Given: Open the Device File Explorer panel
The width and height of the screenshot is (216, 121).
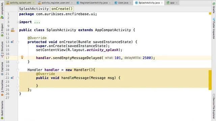Looking at the screenshot, I should click(x=214, y=106).
